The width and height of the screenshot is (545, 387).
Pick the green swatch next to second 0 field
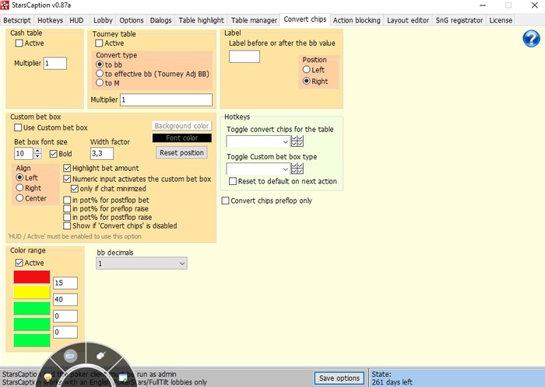click(x=32, y=325)
